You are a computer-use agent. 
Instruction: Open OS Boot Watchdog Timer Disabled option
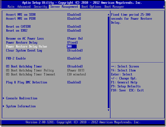click(75, 66)
